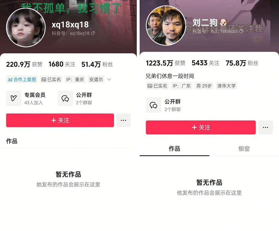Tap the 合作上星图 collaboration tag
Image resolution: width=279 pixels, height=231 pixels.
22,79
